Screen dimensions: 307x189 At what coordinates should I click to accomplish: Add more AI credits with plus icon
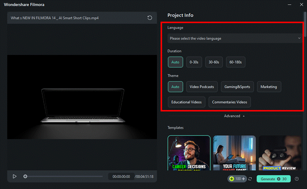(x=243, y=179)
